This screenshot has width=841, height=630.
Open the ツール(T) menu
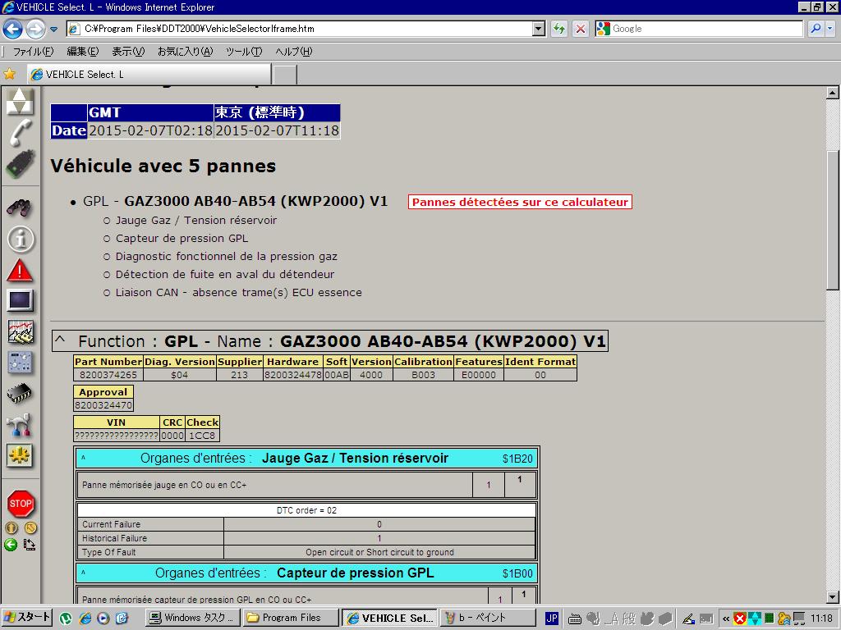(243, 52)
